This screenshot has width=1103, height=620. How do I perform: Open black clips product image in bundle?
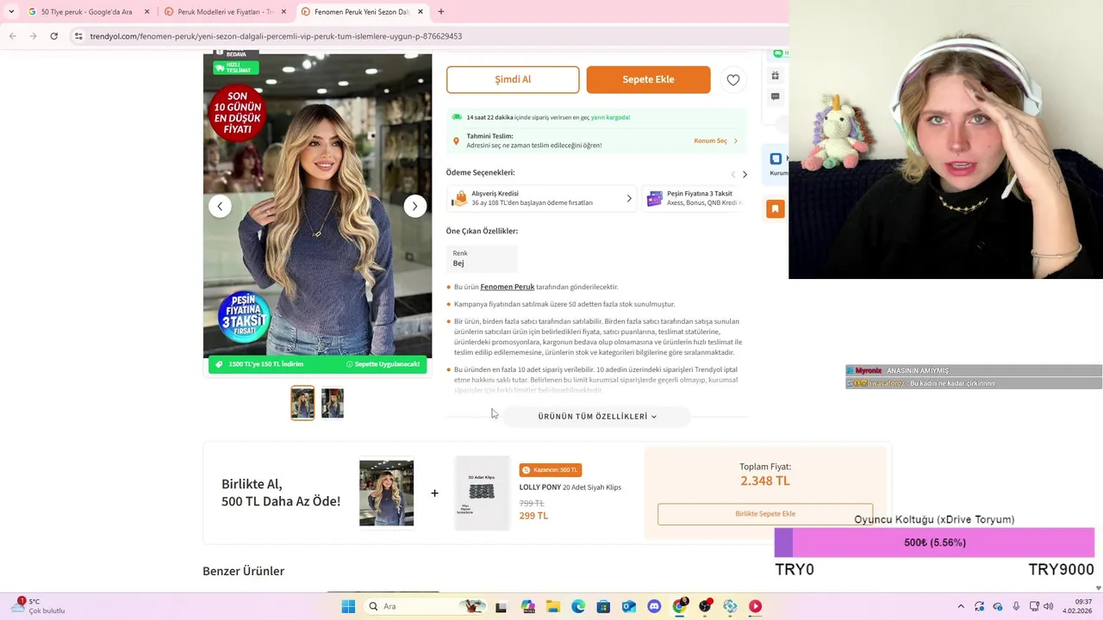(x=482, y=493)
